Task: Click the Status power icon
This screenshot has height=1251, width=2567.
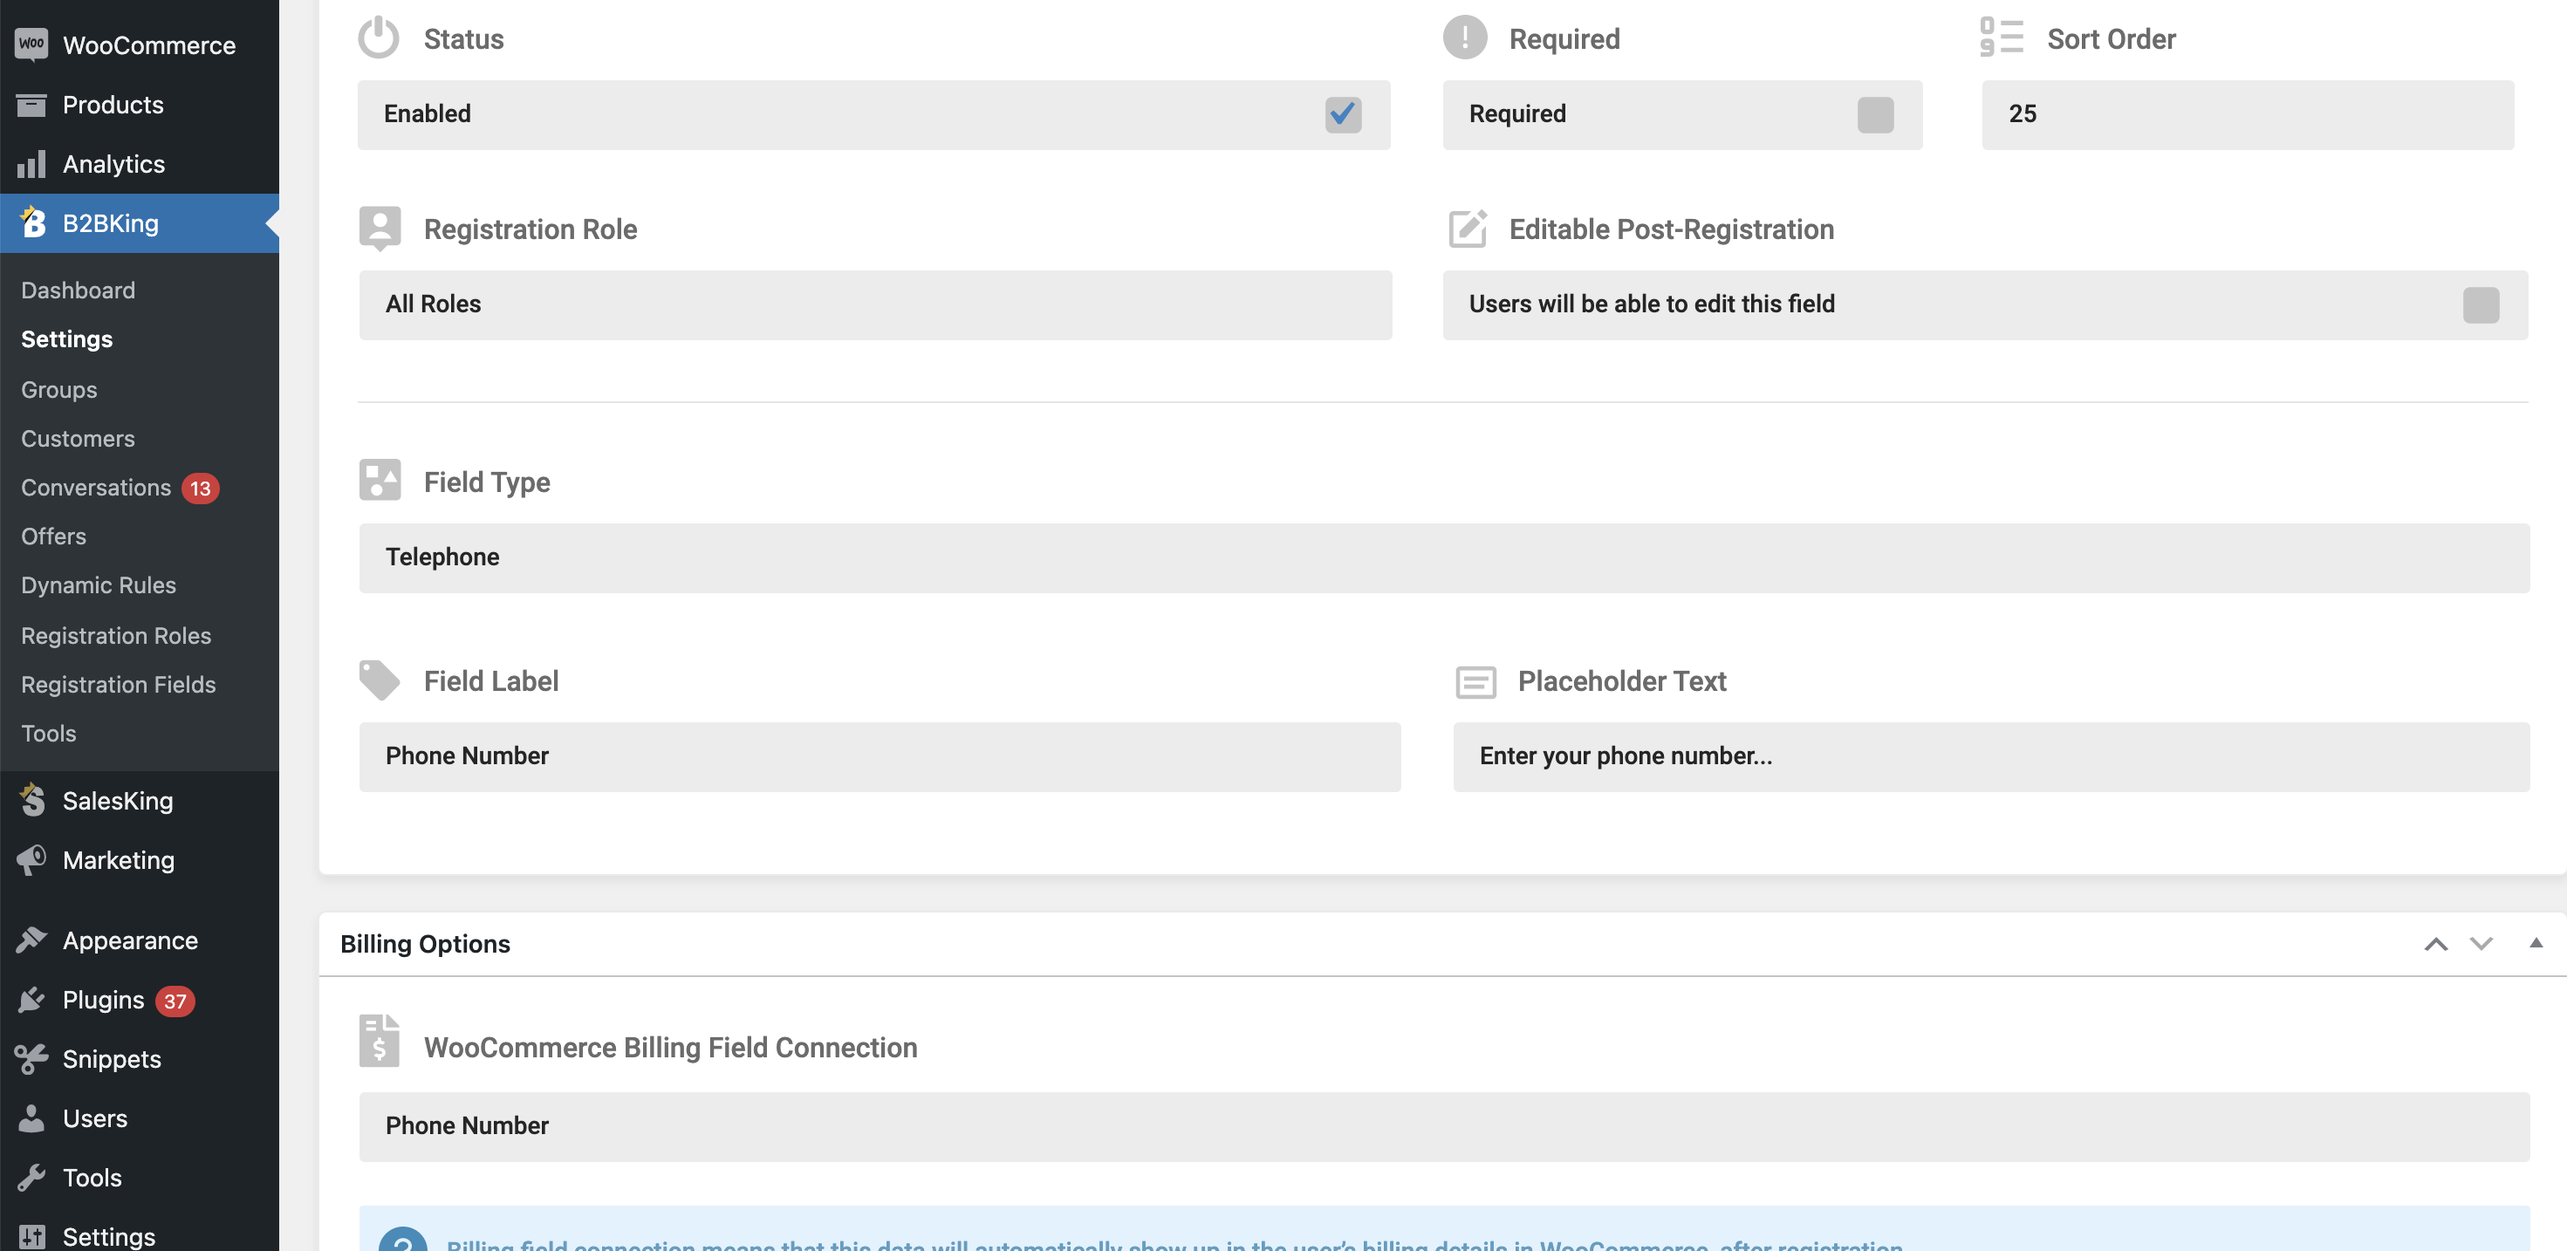Action: (x=379, y=38)
